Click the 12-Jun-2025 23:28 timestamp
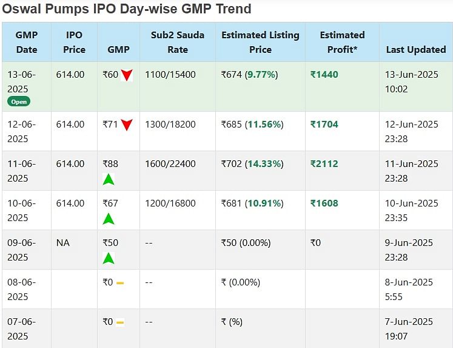Viewport: 453px width, 348px height. click(411, 131)
